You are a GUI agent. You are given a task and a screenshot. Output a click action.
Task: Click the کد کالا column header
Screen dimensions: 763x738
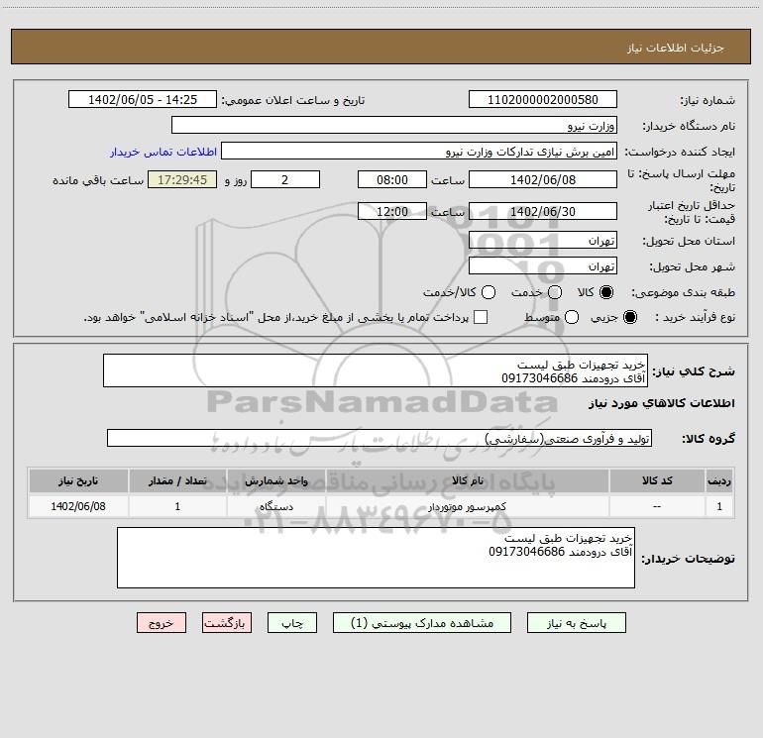point(657,480)
